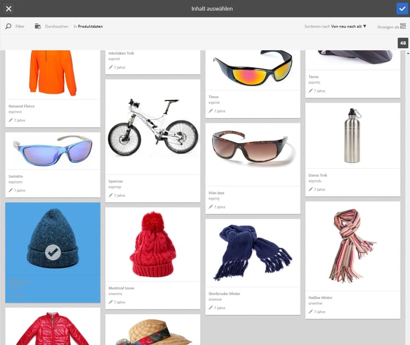The width and height of the screenshot is (410, 345).
Task: Confirm selection with the blue checkmark button
Action: [402, 9]
